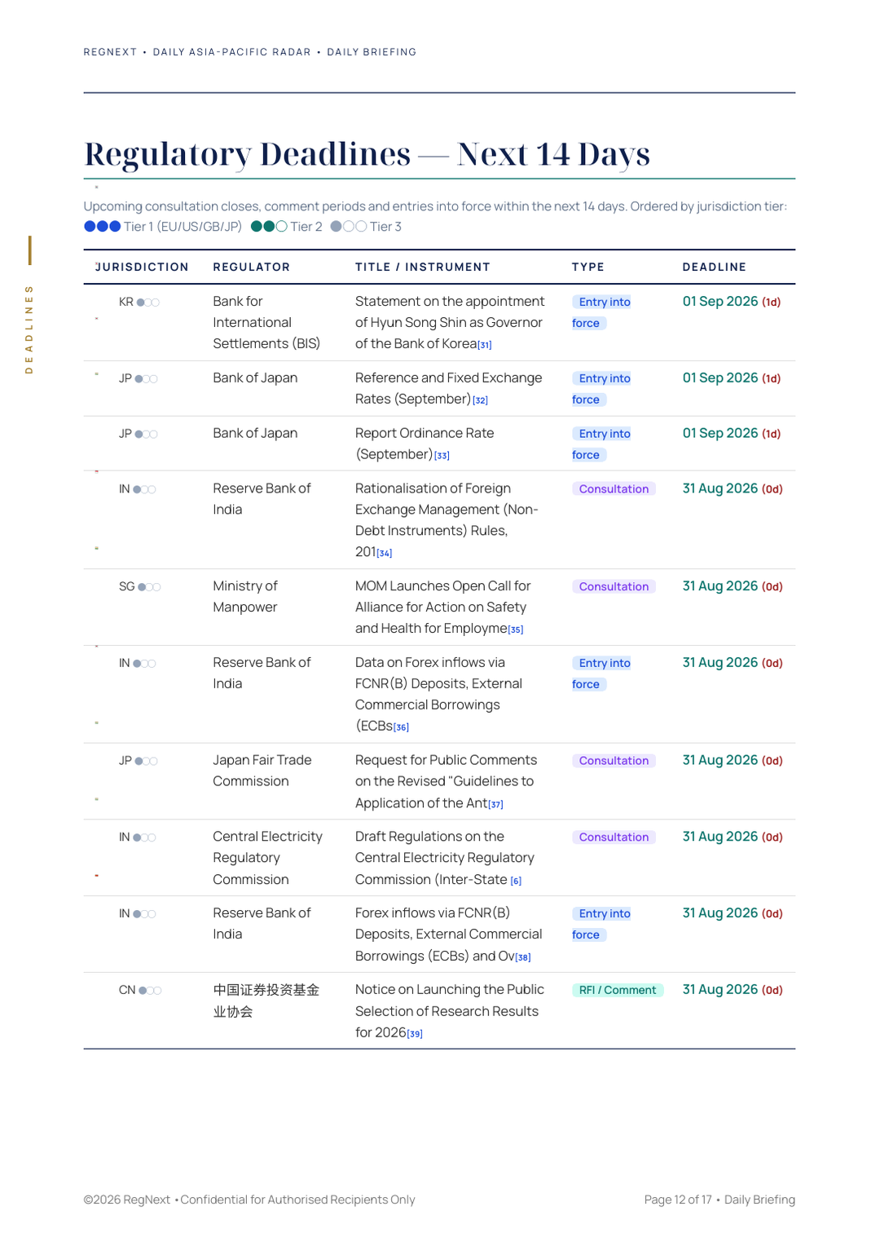Click Consultation tag in Central Electricity row
This screenshot has width=880, height=1246.
[x=614, y=837]
